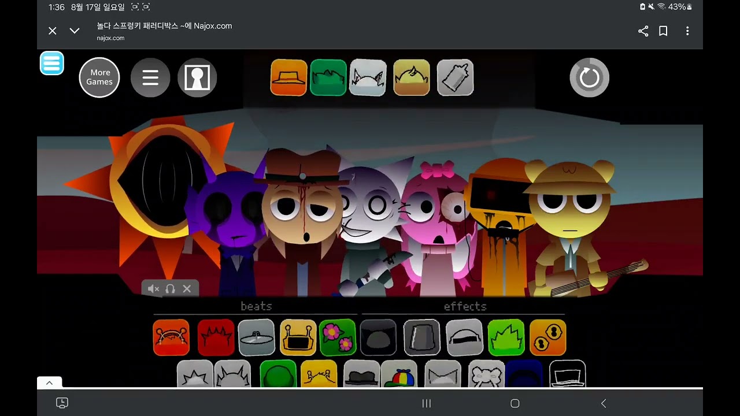The image size is (740, 416).
Task: Select the orange double-circle effect icon
Action: [547, 337]
